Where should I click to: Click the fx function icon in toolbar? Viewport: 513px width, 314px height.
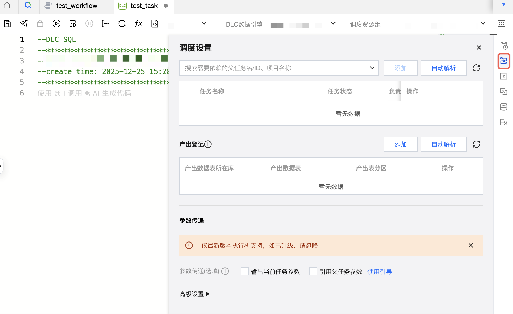click(138, 24)
